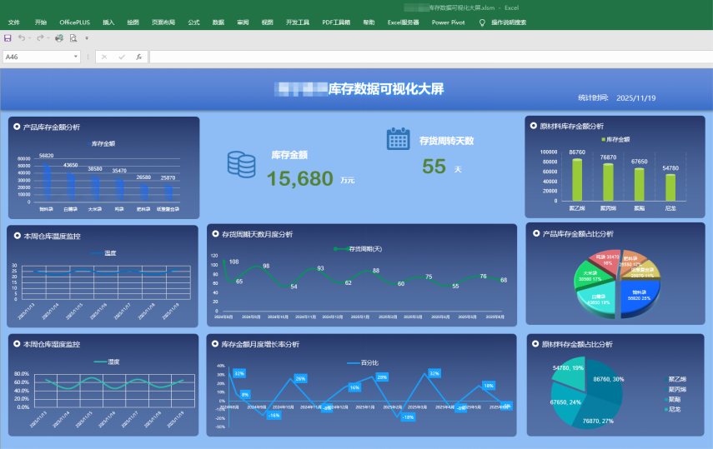The image size is (713, 449).
Task: Open the Undo history dropdown arrow
Action: pyautogui.click(x=30, y=38)
